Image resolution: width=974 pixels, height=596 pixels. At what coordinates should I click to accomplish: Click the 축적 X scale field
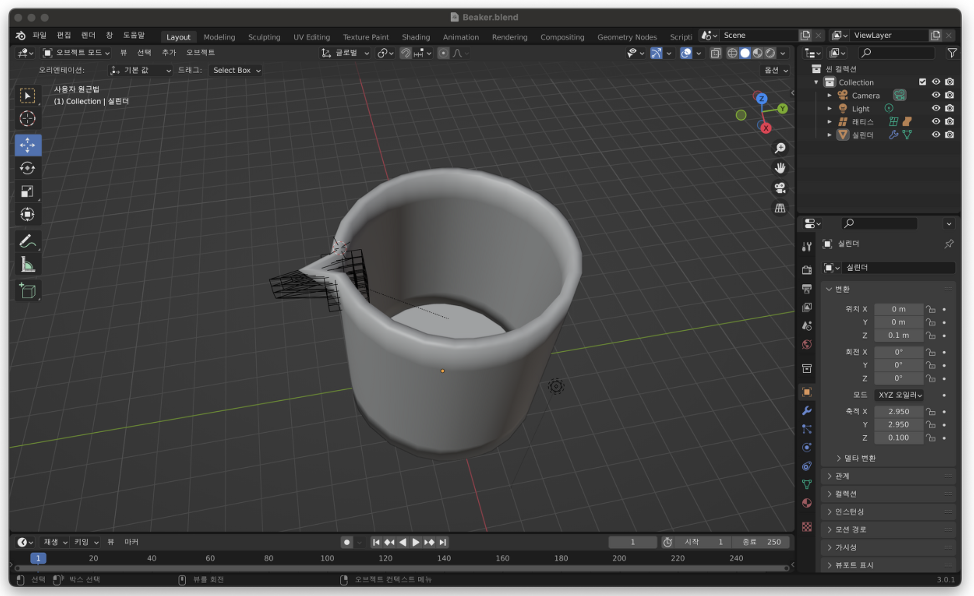(x=898, y=411)
